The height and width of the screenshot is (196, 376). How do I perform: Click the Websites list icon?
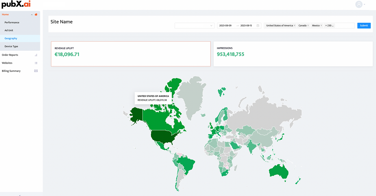click(36, 63)
